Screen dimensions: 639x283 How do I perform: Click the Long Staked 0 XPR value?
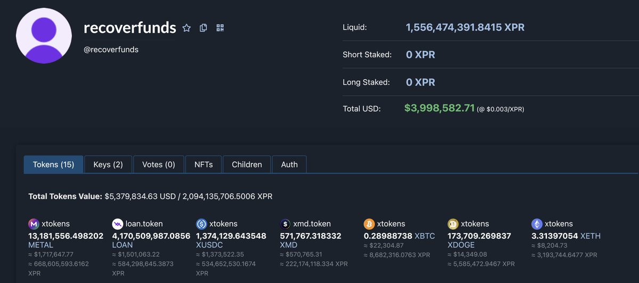click(420, 82)
